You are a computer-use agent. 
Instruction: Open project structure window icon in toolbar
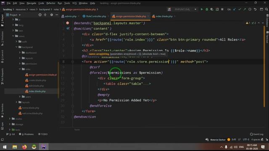261,9
